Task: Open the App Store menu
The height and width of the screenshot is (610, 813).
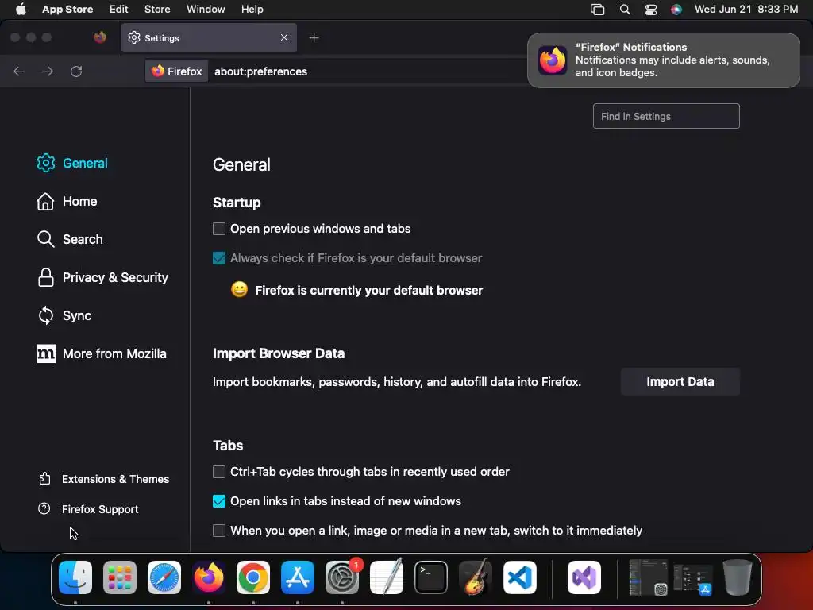Action: pyautogui.click(x=67, y=10)
